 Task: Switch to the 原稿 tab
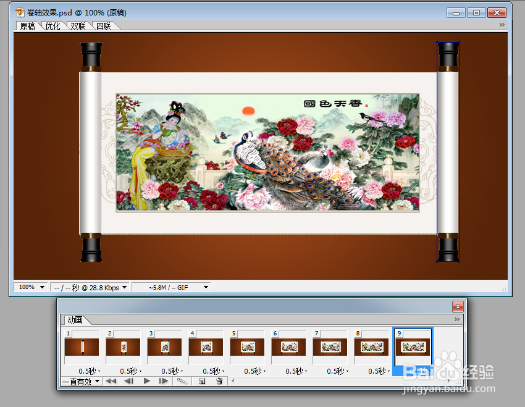coord(27,26)
